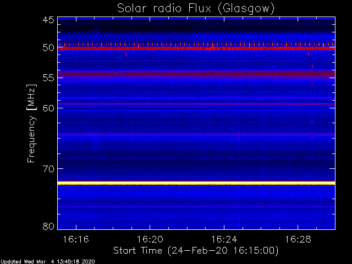Click the 16:28 time axis label
This screenshot has height=264, width=352.
point(298,240)
